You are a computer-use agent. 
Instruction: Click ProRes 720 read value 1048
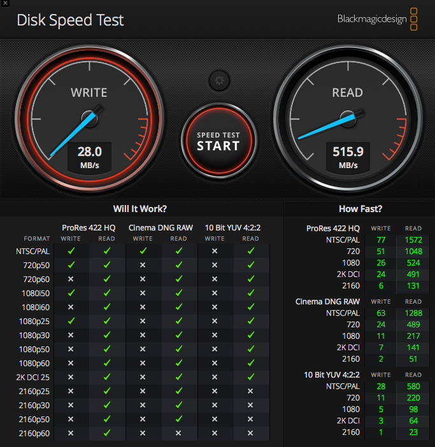(413, 252)
